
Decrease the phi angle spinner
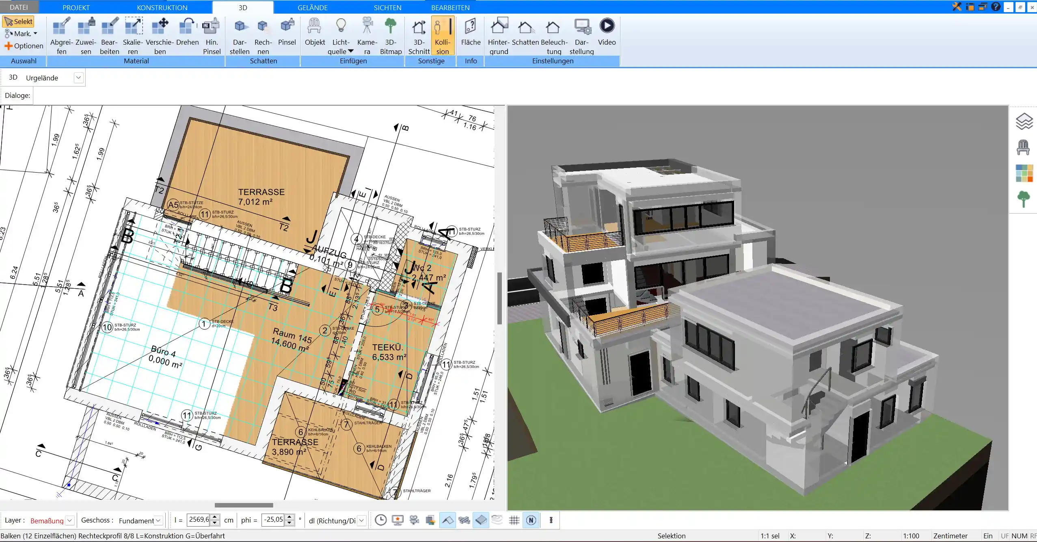[289, 523]
